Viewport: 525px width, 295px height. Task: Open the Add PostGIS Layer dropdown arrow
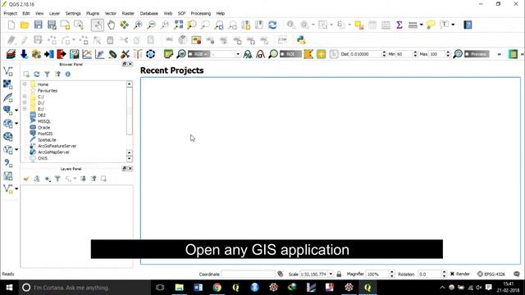pos(16,111)
